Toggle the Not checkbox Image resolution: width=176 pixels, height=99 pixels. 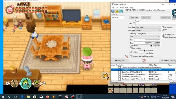[163, 30]
